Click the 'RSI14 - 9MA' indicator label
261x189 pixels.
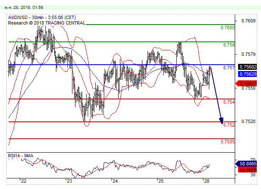point(21,156)
